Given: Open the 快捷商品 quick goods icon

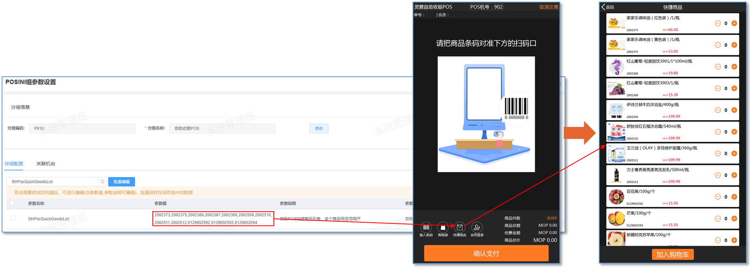Looking at the screenshot, I should click(x=460, y=227).
